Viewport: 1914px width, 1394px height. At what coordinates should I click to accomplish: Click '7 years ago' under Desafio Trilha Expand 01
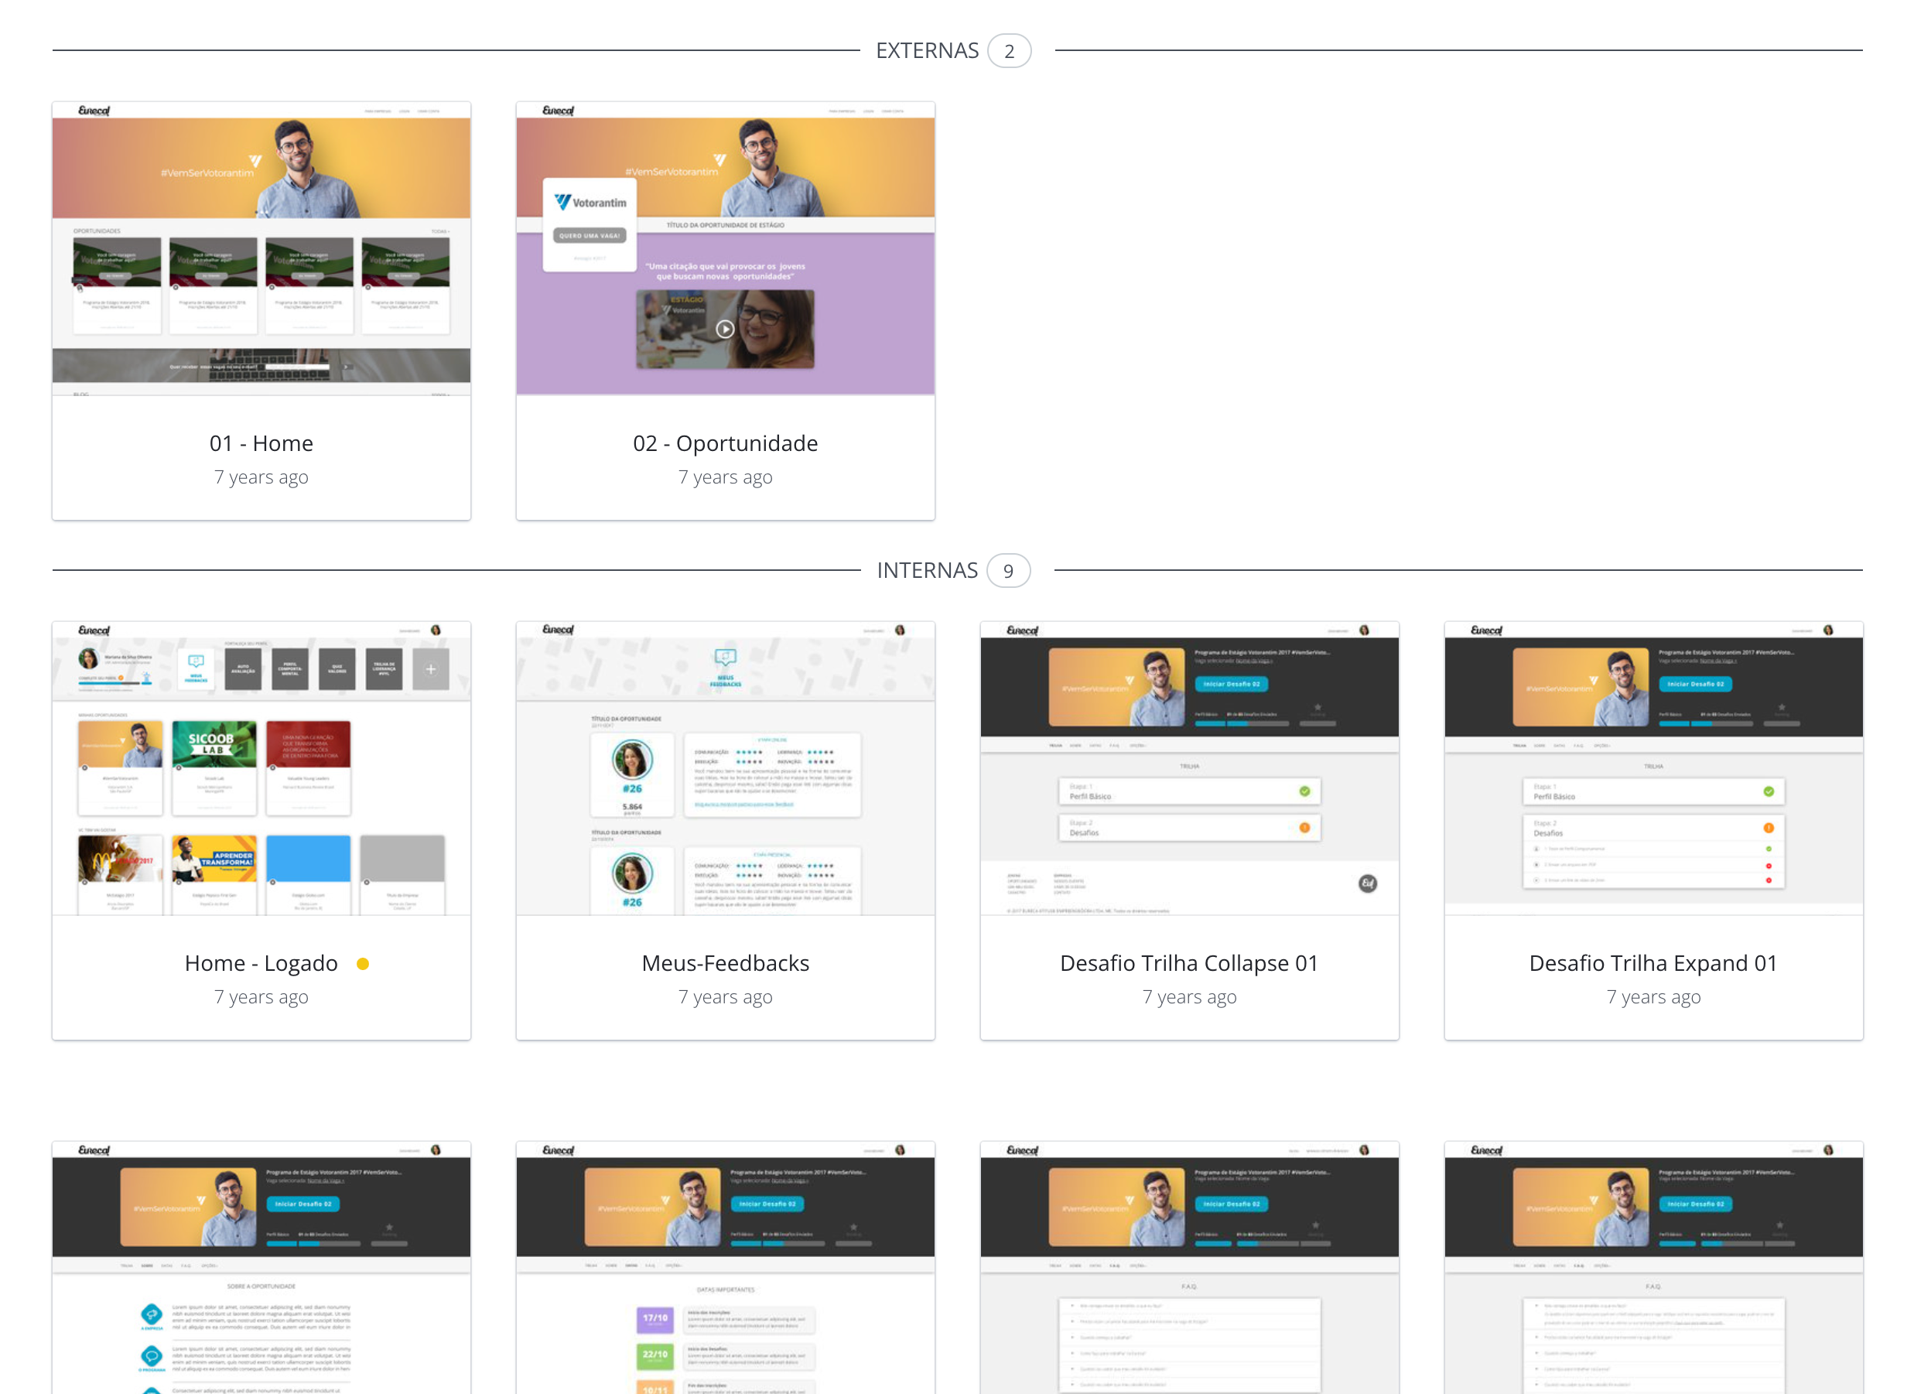click(1654, 997)
